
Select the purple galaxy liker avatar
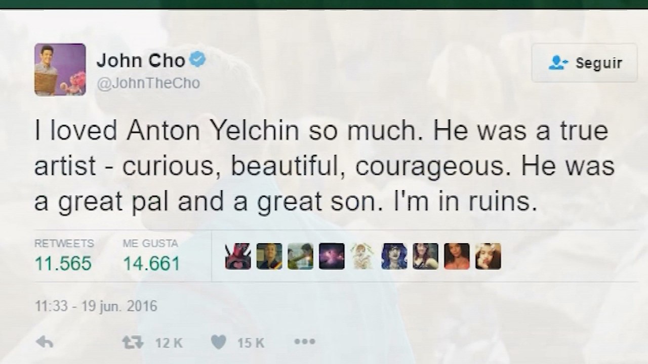(332, 256)
